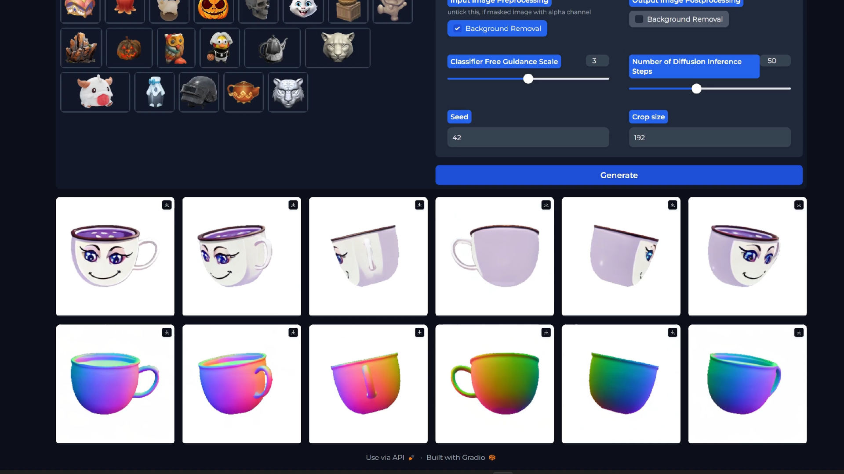The width and height of the screenshot is (844, 474).
Task: Toggle Input Image Background Removal checkbox
Action: point(457,29)
